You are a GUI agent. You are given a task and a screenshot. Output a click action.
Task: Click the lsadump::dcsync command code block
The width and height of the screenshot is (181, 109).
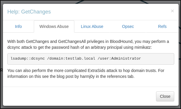(91, 59)
